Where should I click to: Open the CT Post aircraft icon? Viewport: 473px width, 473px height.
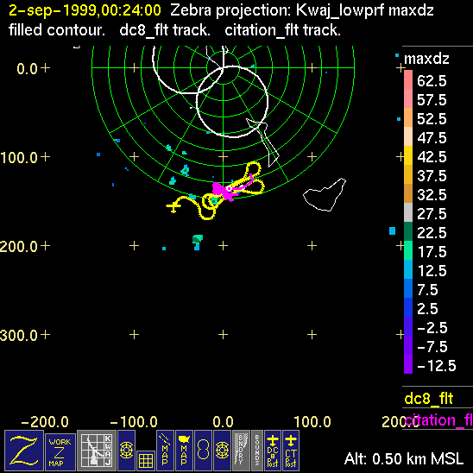click(291, 451)
